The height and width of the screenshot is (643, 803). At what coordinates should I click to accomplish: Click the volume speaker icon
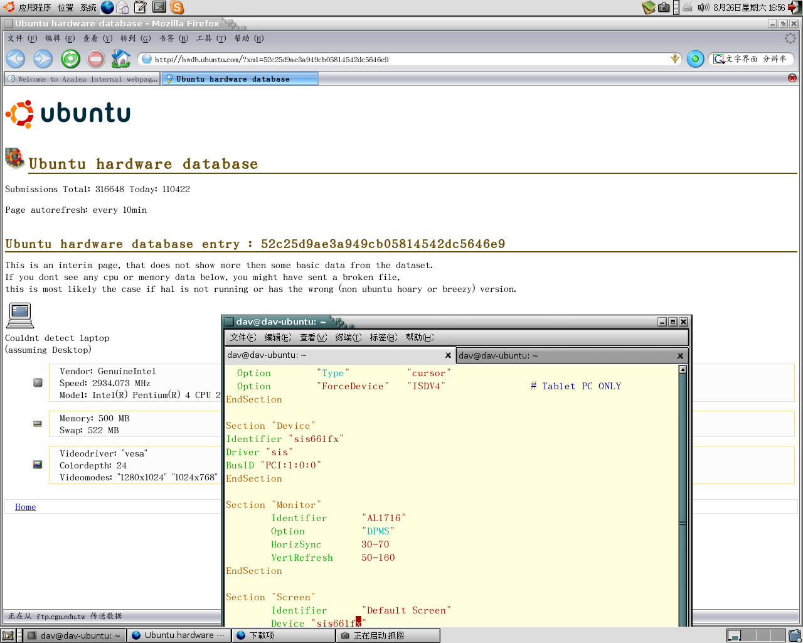[703, 8]
